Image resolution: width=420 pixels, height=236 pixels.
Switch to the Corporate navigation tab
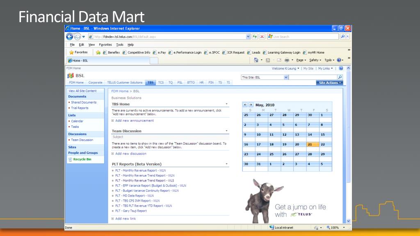coord(95,82)
